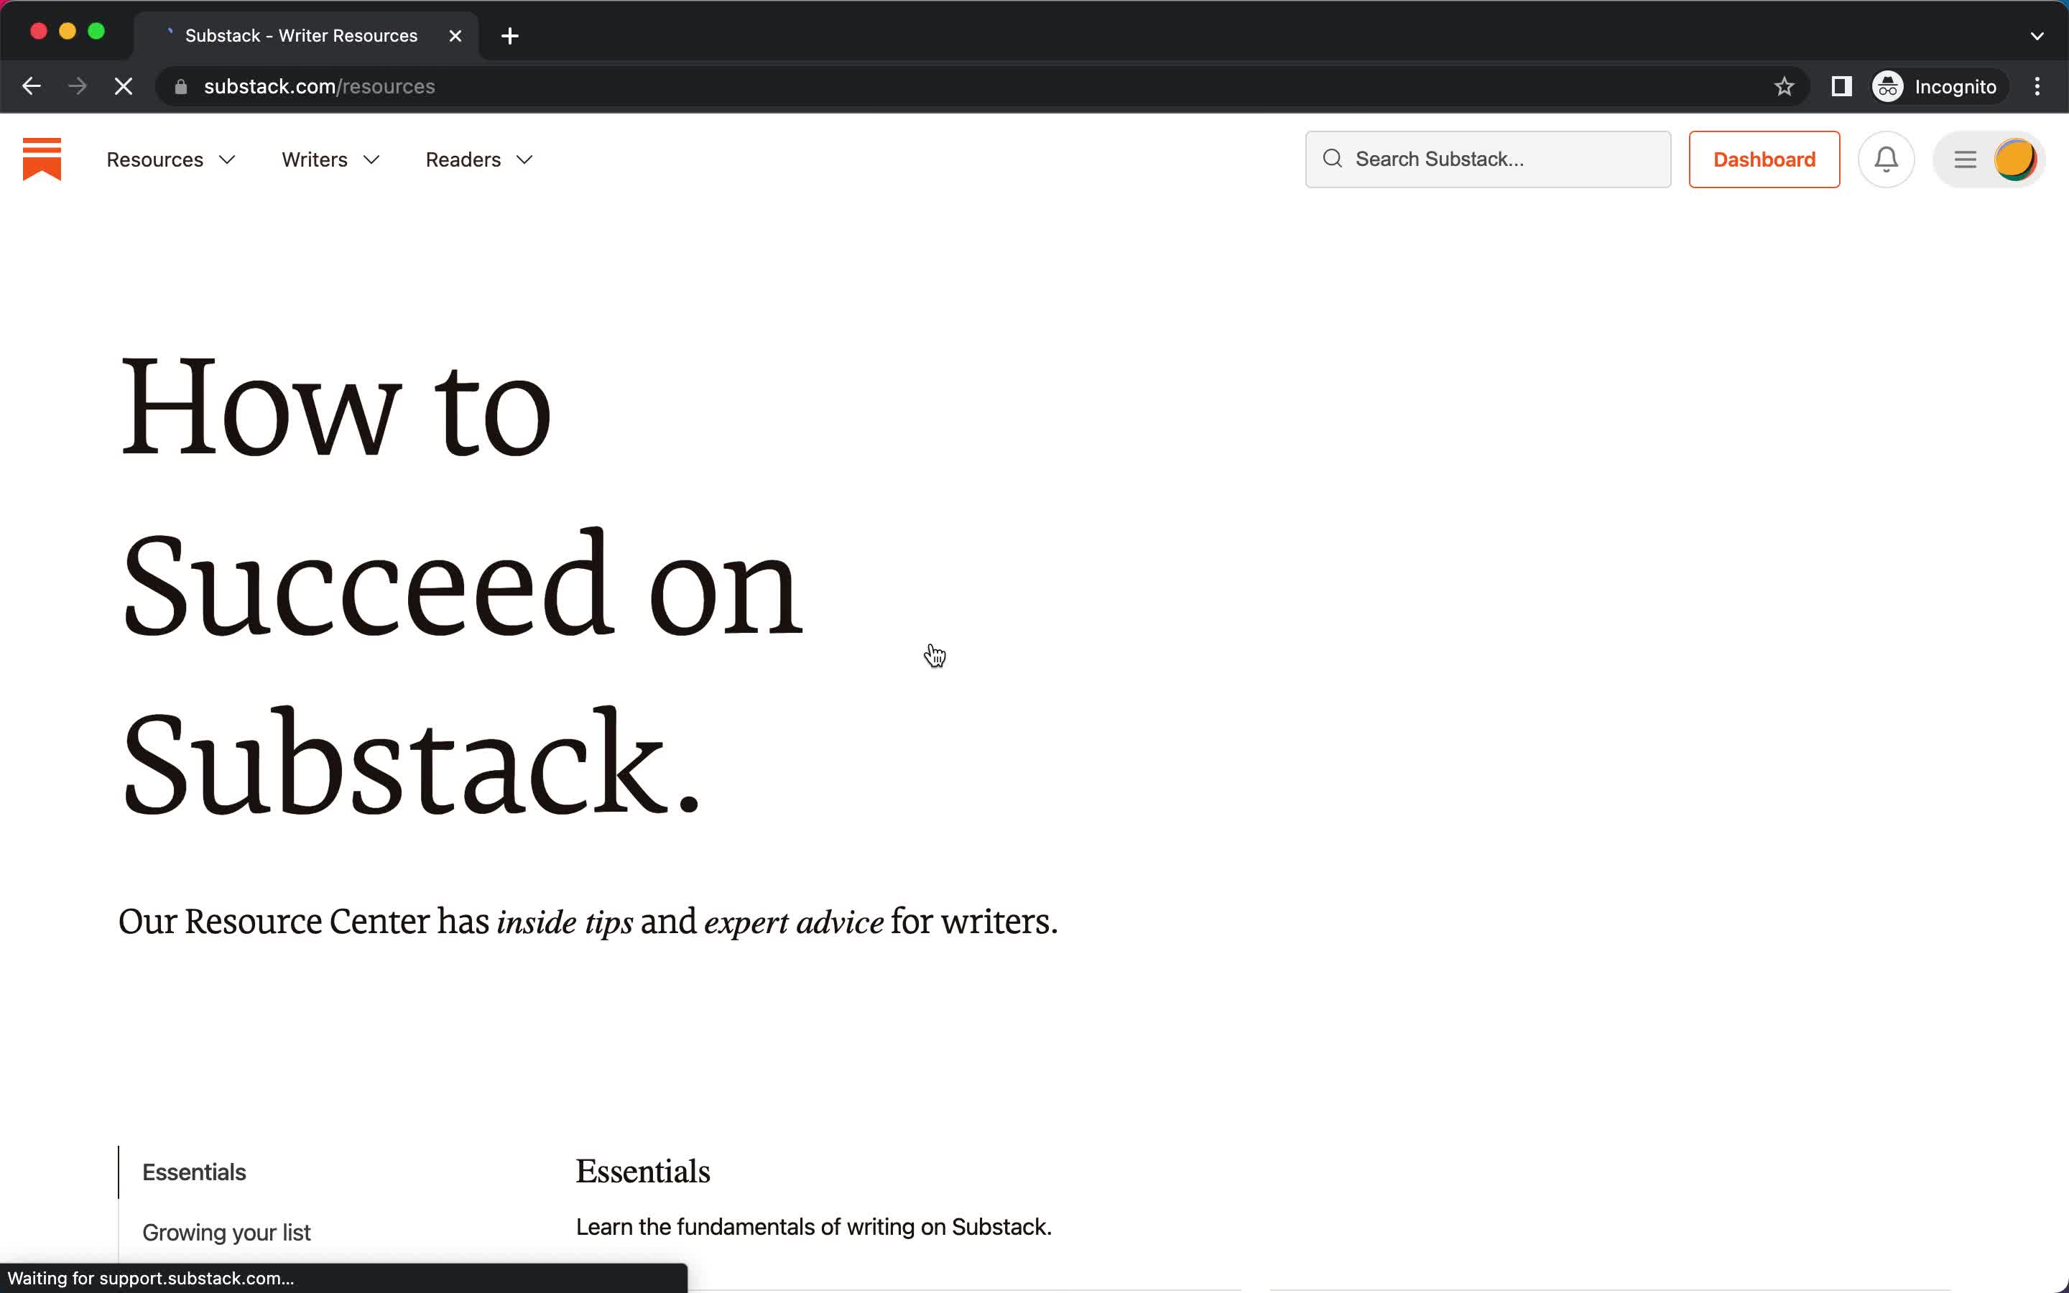The width and height of the screenshot is (2069, 1293).
Task: Click the 'How to Succeed on Substack.' headline
Action: coord(462,584)
